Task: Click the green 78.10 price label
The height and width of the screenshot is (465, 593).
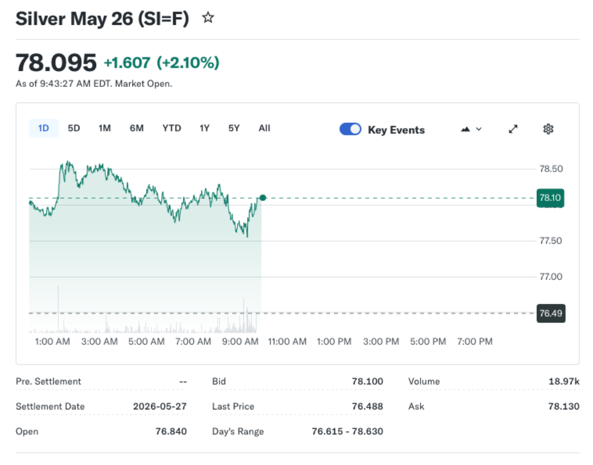Action: (x=550, y=197)
